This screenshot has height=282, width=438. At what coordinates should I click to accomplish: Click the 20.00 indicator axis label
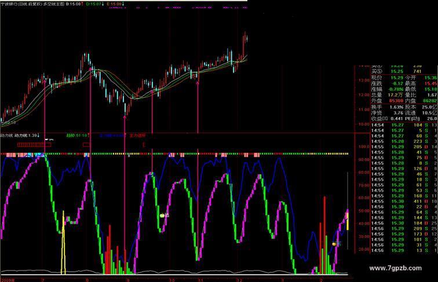coord(364,250)
